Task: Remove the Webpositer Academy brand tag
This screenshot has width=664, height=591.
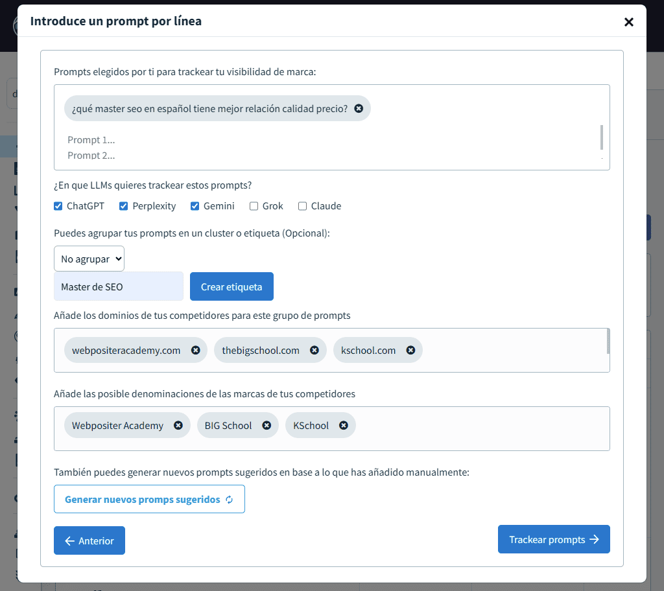Action: 178,425
